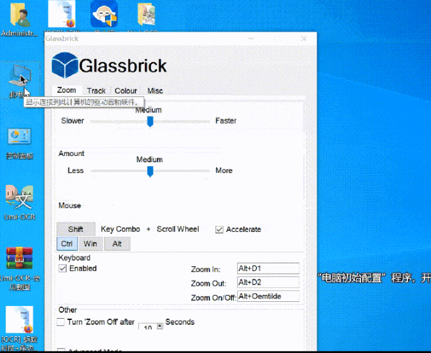The image size is (431, 353).
Task: Switch to the Zoom tab
Action: tap(67, 90)
